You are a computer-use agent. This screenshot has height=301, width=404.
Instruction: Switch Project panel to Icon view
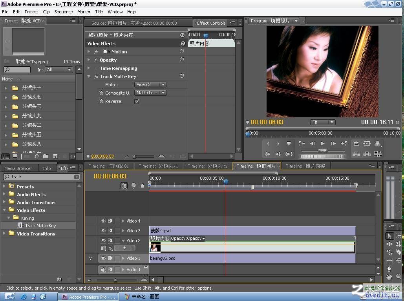(x=15, y=156)
